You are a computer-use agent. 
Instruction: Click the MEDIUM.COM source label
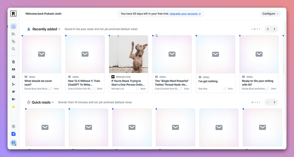(123, 77)
